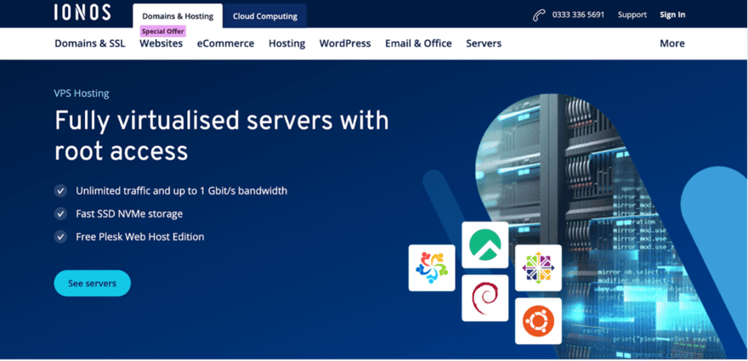Image resolution: width=748 pixels, height=361 pixels.
Task: Click checkmark icon beside Fast SSD NVMe storage
Action: click(x=60, y=214)
